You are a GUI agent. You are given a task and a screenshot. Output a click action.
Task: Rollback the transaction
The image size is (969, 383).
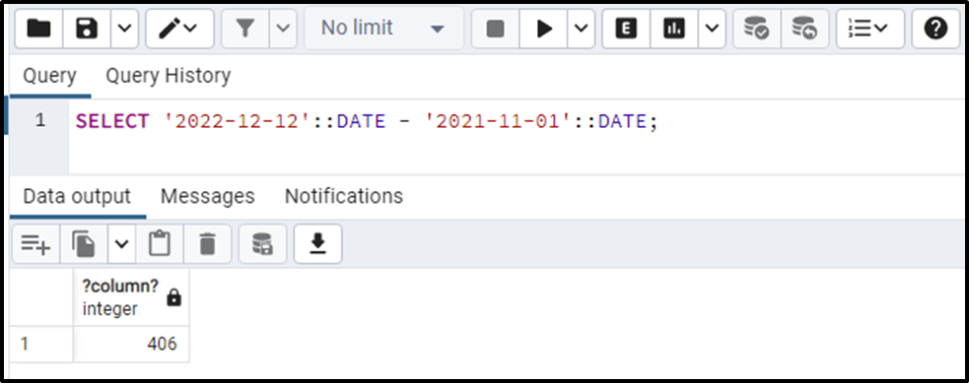coord(804,29)
